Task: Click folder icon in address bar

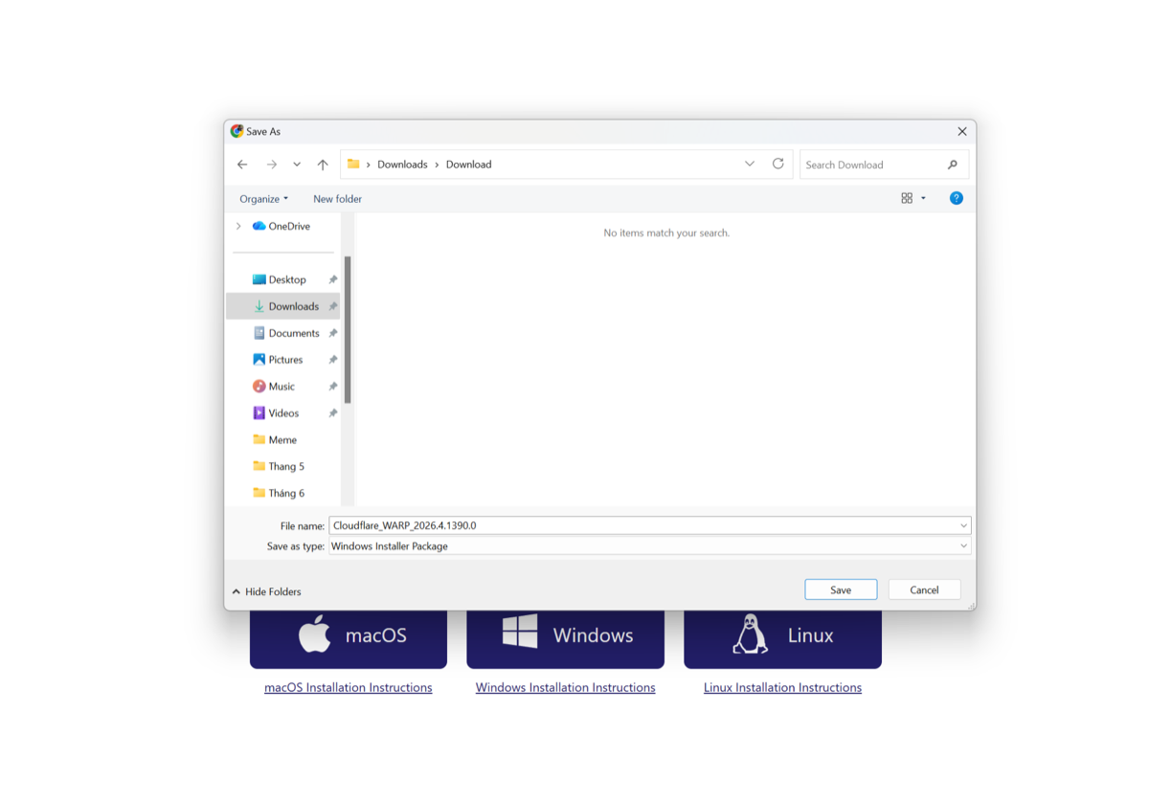Action: (x=353, y=164)
